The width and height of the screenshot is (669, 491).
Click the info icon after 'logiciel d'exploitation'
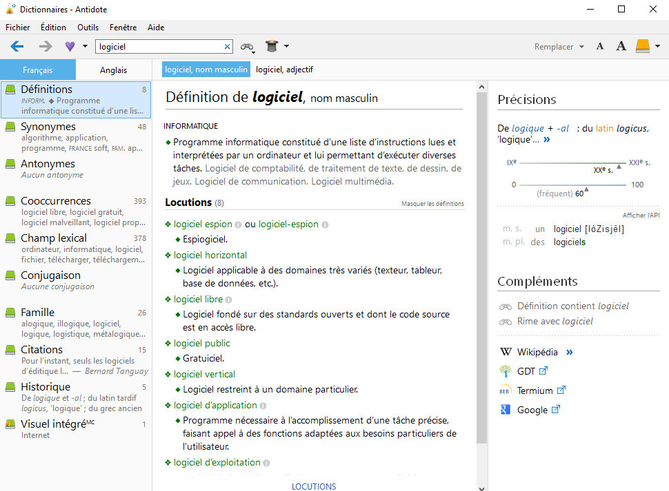(x=266, y=463)
